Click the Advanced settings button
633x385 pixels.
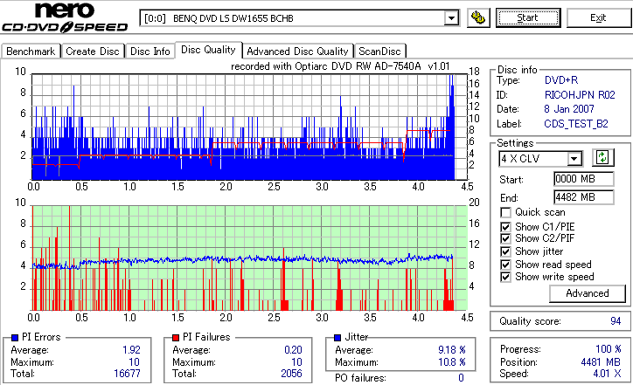point(588,293)
